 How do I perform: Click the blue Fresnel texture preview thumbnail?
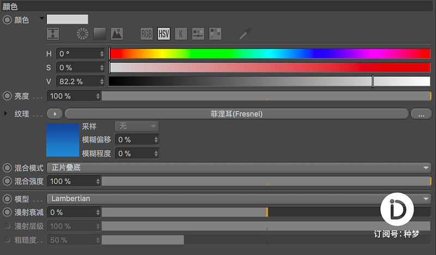[x=63, y=140]
